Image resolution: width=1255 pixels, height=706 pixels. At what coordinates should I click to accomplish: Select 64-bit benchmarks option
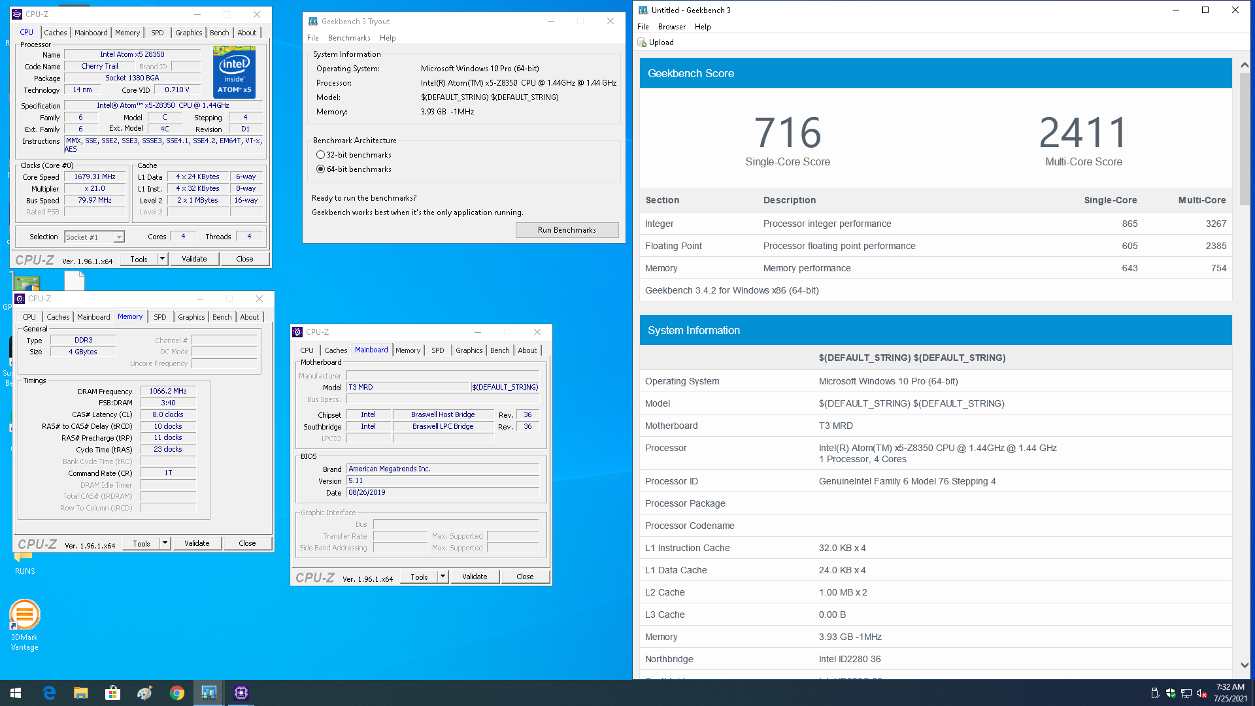pos(354,169)
